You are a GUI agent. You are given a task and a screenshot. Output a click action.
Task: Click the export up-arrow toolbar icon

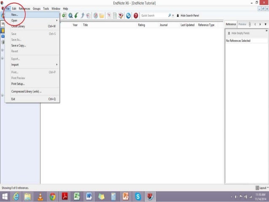83,16
